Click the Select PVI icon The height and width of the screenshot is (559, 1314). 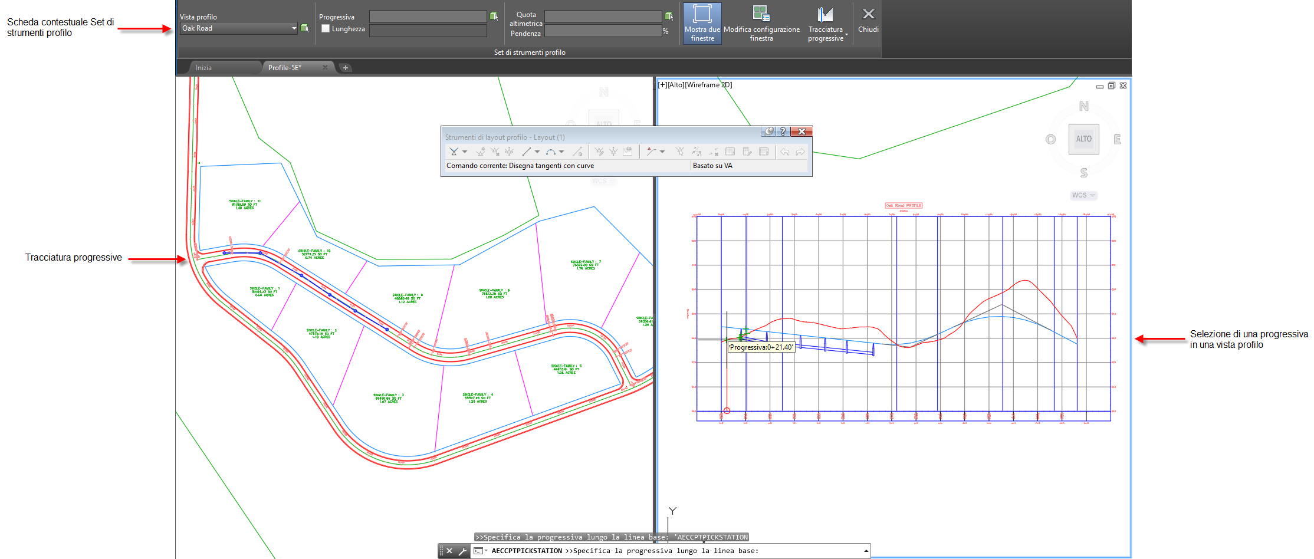pos(679,152)
